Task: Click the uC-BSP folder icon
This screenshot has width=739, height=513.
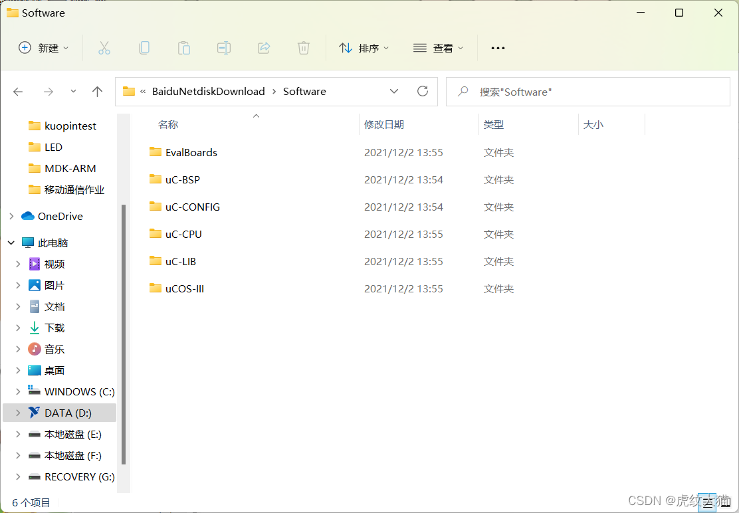Action: pos(156,179)
